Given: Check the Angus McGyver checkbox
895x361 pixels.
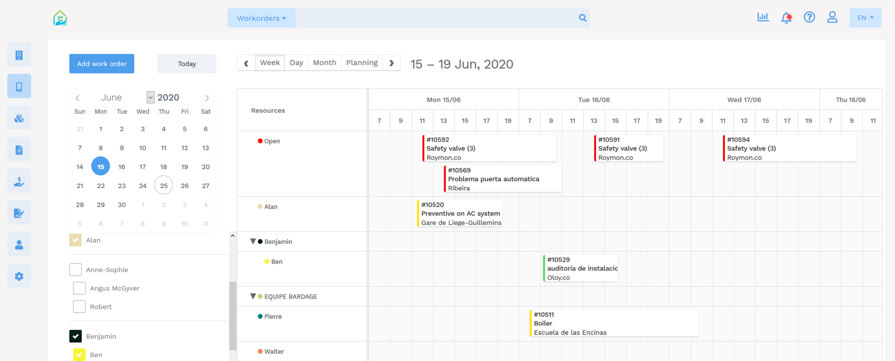Looking at the screenshot, I should (79, 288).
